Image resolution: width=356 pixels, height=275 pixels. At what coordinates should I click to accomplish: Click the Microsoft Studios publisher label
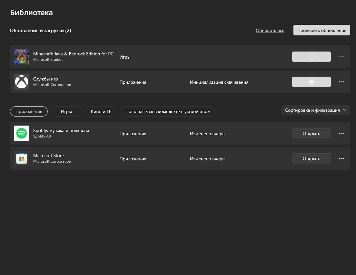(x=48, y=59)
